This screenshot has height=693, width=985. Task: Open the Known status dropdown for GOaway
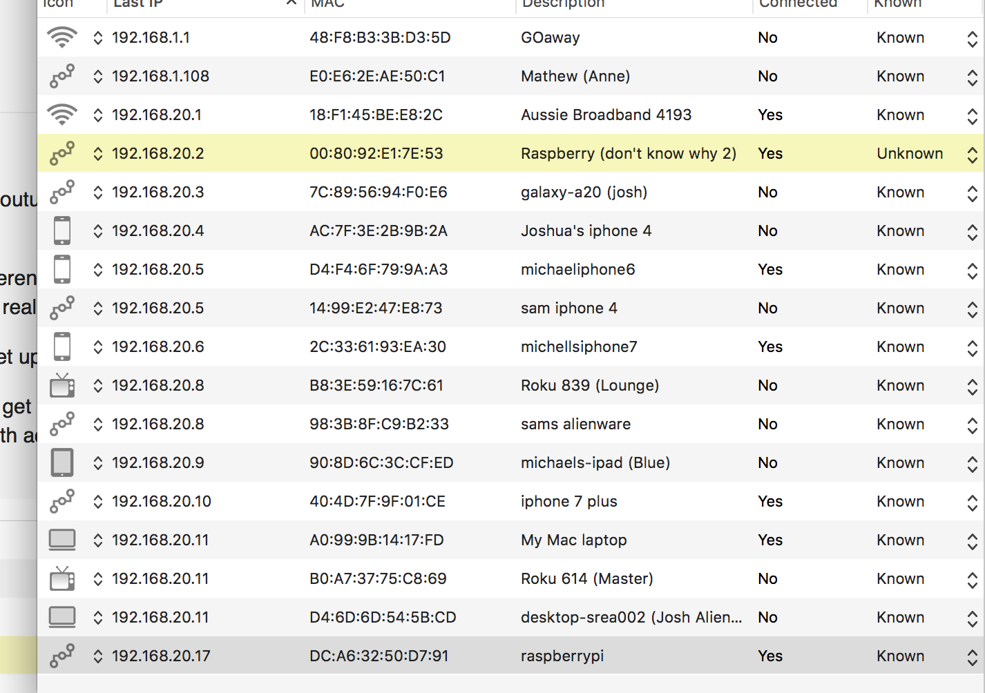973,39
